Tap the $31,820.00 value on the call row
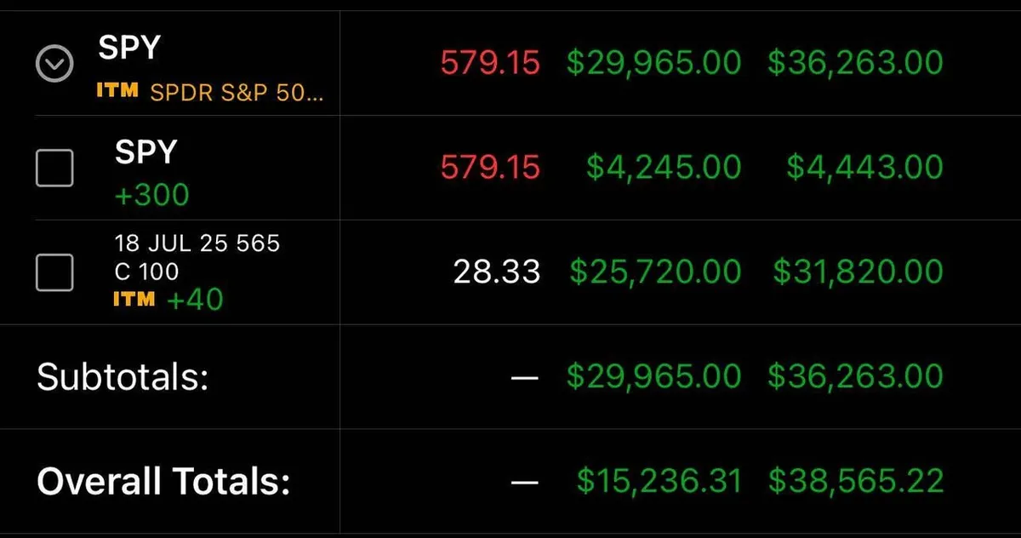1021x538 pixels. tap(858, 272)
